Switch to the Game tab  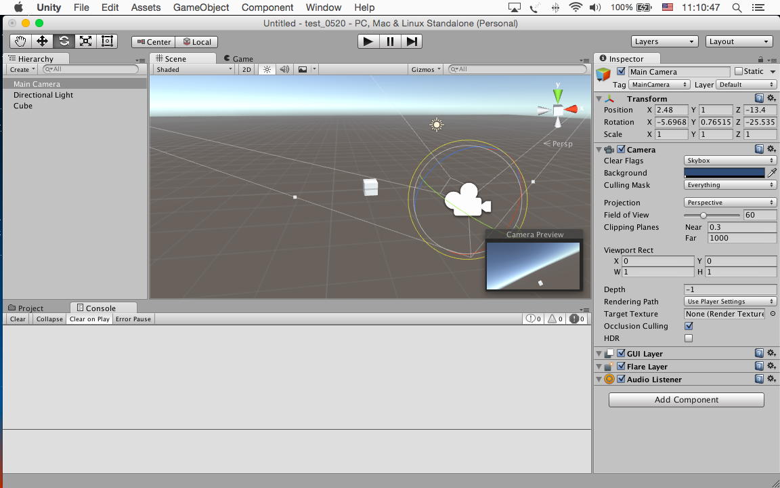242,59
